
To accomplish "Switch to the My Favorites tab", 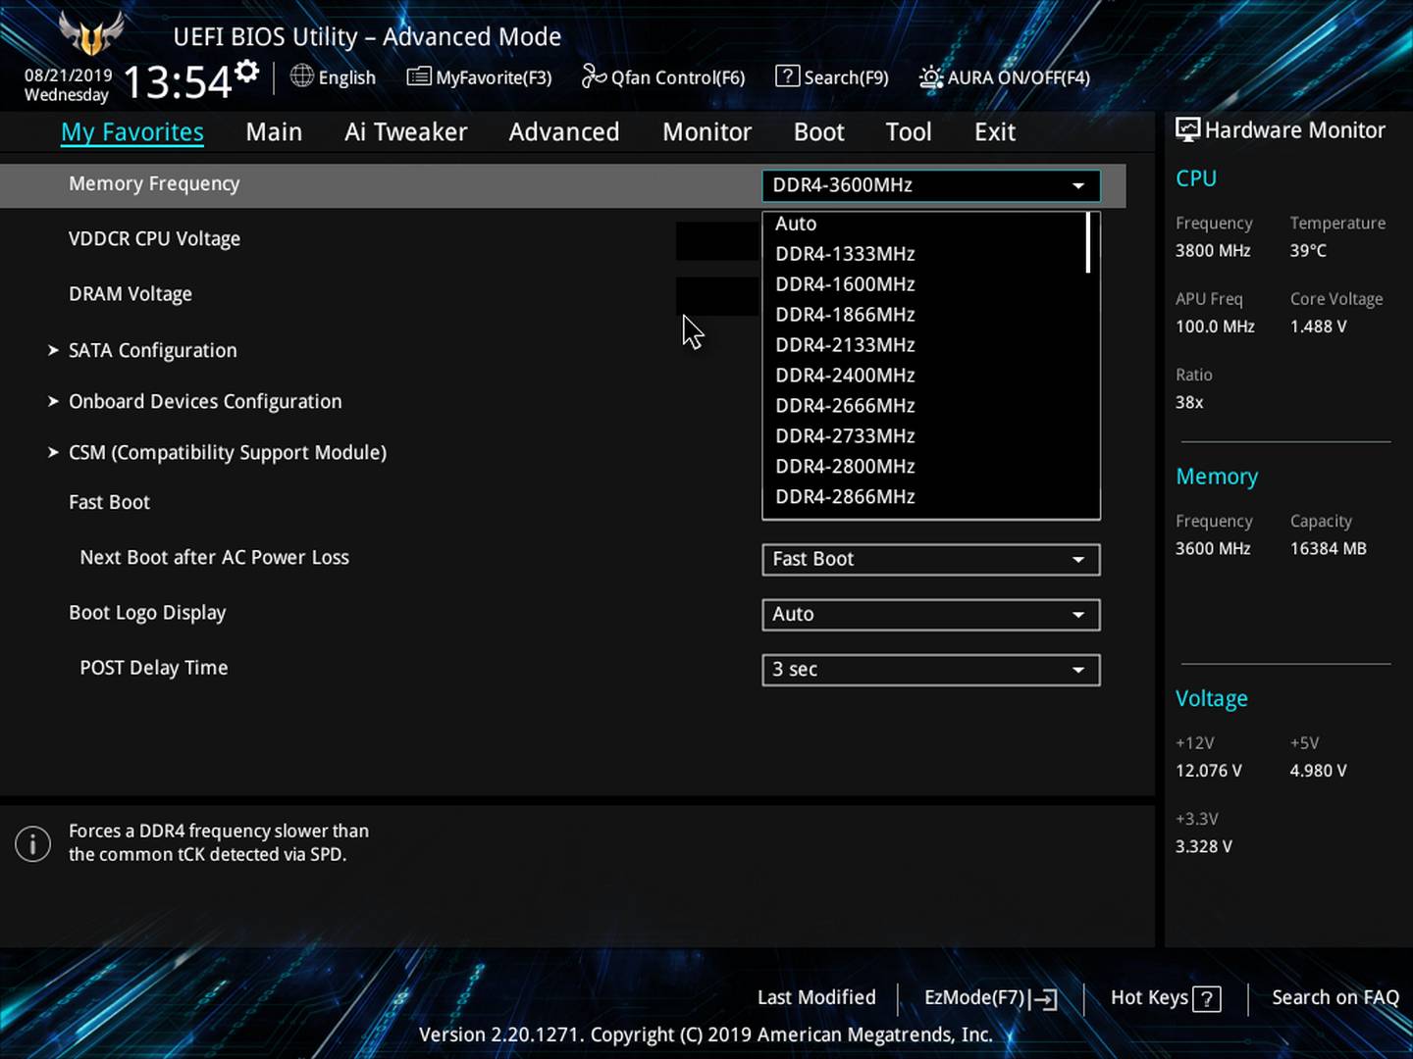I will tap(132, 132).
